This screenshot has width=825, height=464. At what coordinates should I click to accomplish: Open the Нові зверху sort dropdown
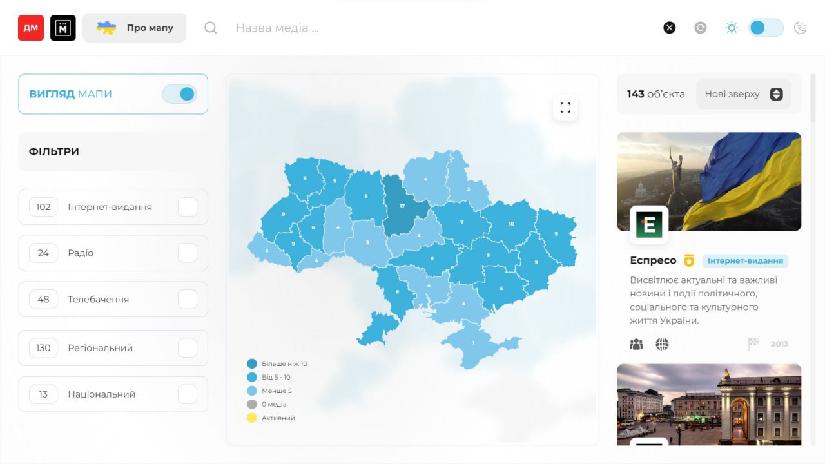743,94
